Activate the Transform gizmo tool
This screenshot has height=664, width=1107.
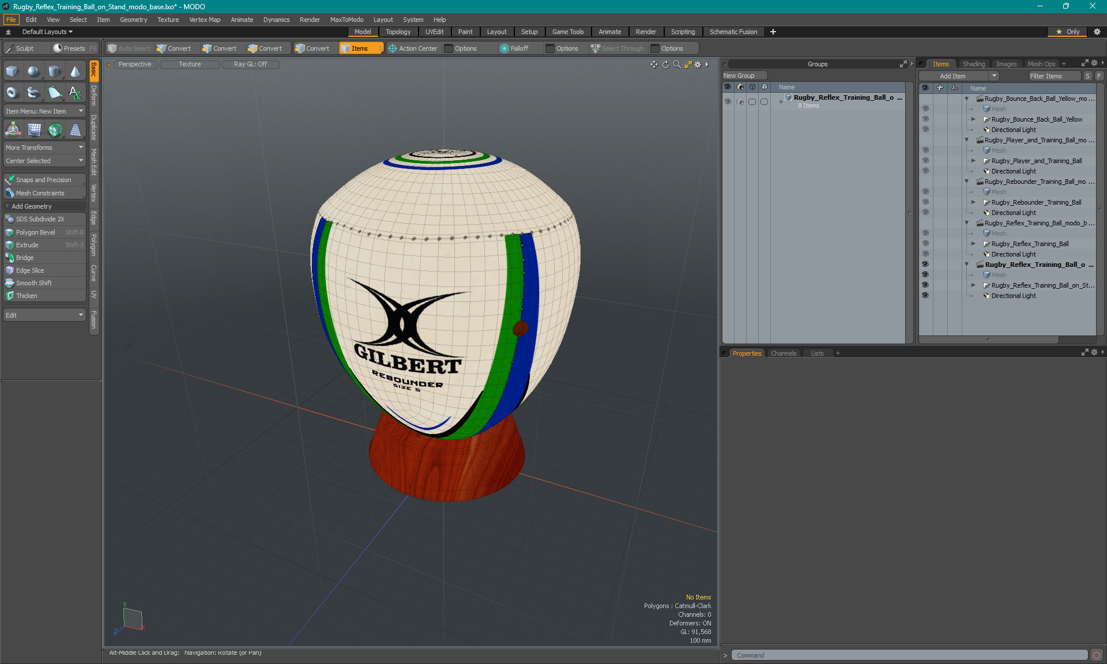click(13, 130)
